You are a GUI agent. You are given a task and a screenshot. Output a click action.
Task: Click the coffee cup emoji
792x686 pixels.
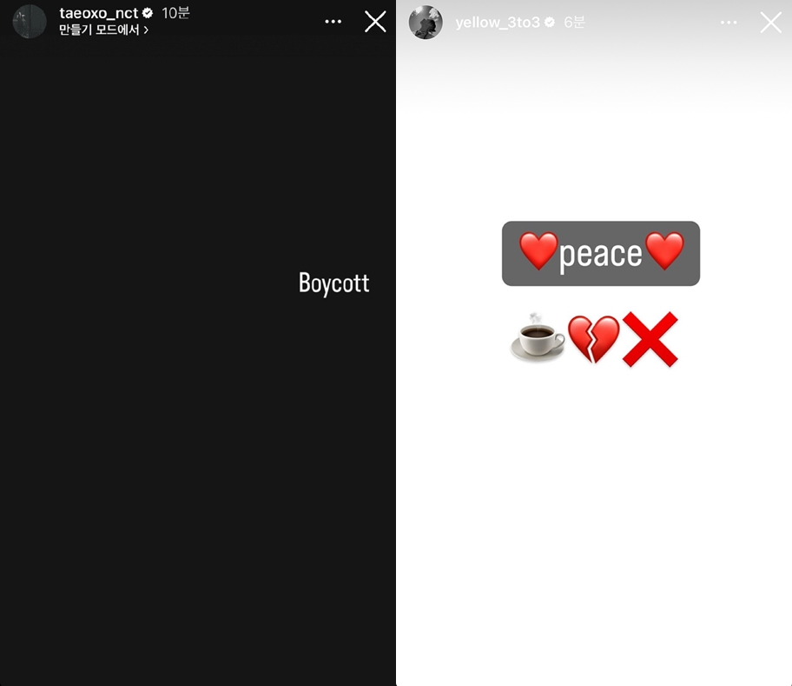click(538, 337)
